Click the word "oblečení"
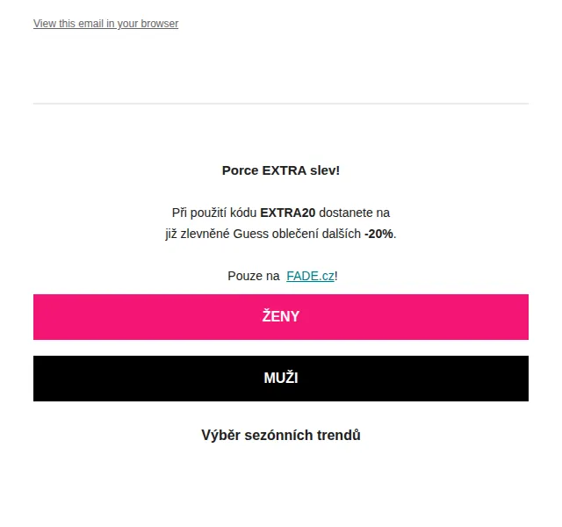 [295, 234]
